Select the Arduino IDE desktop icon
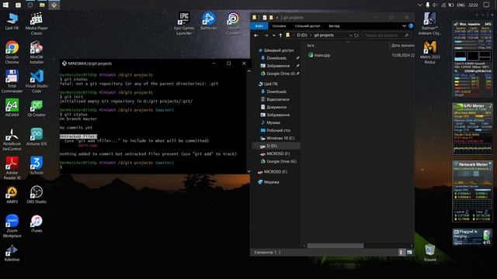 (36, 136)
